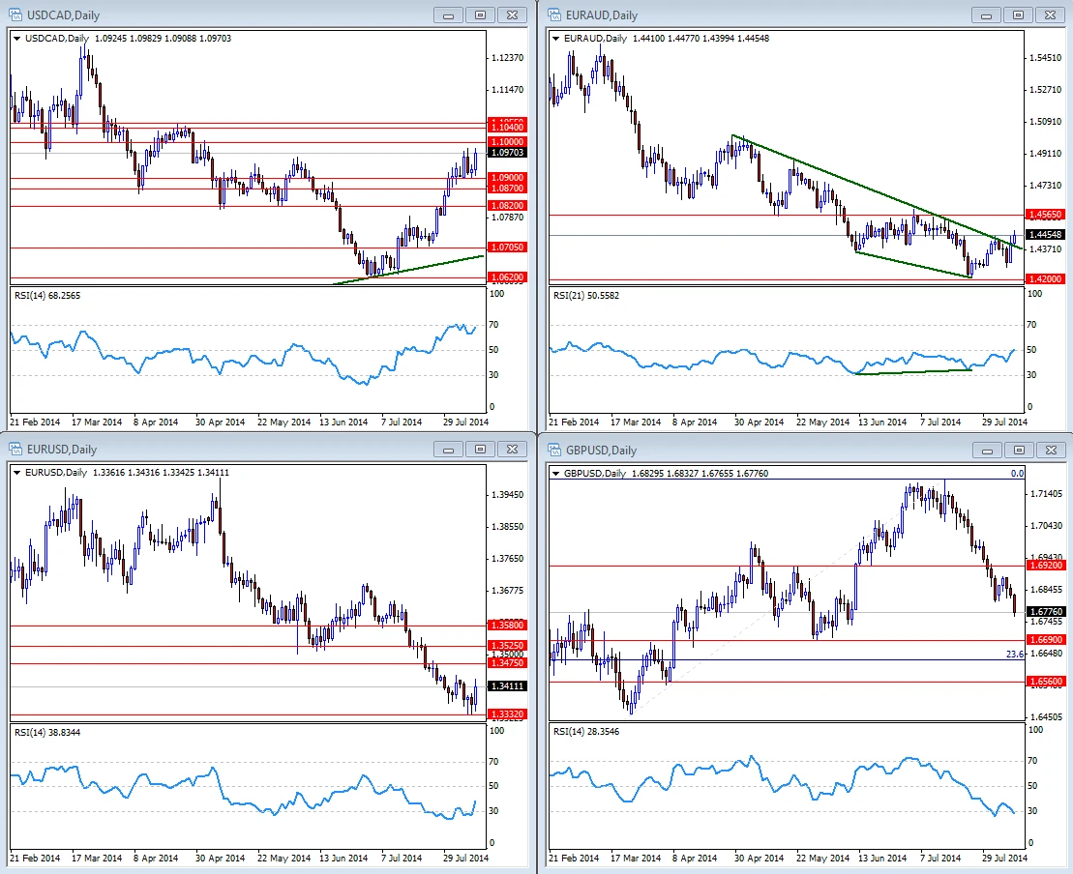Minimize the EURAUD,Daily chart window
The height and width of the screenshot is (874, 1073).
coord(986,15)
